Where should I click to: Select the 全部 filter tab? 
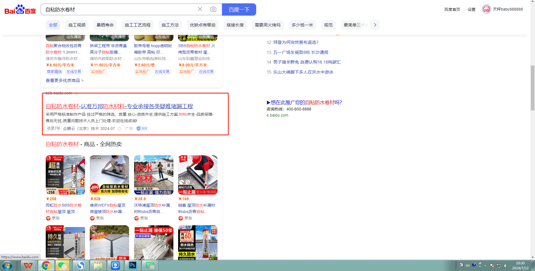coord(53,25)
